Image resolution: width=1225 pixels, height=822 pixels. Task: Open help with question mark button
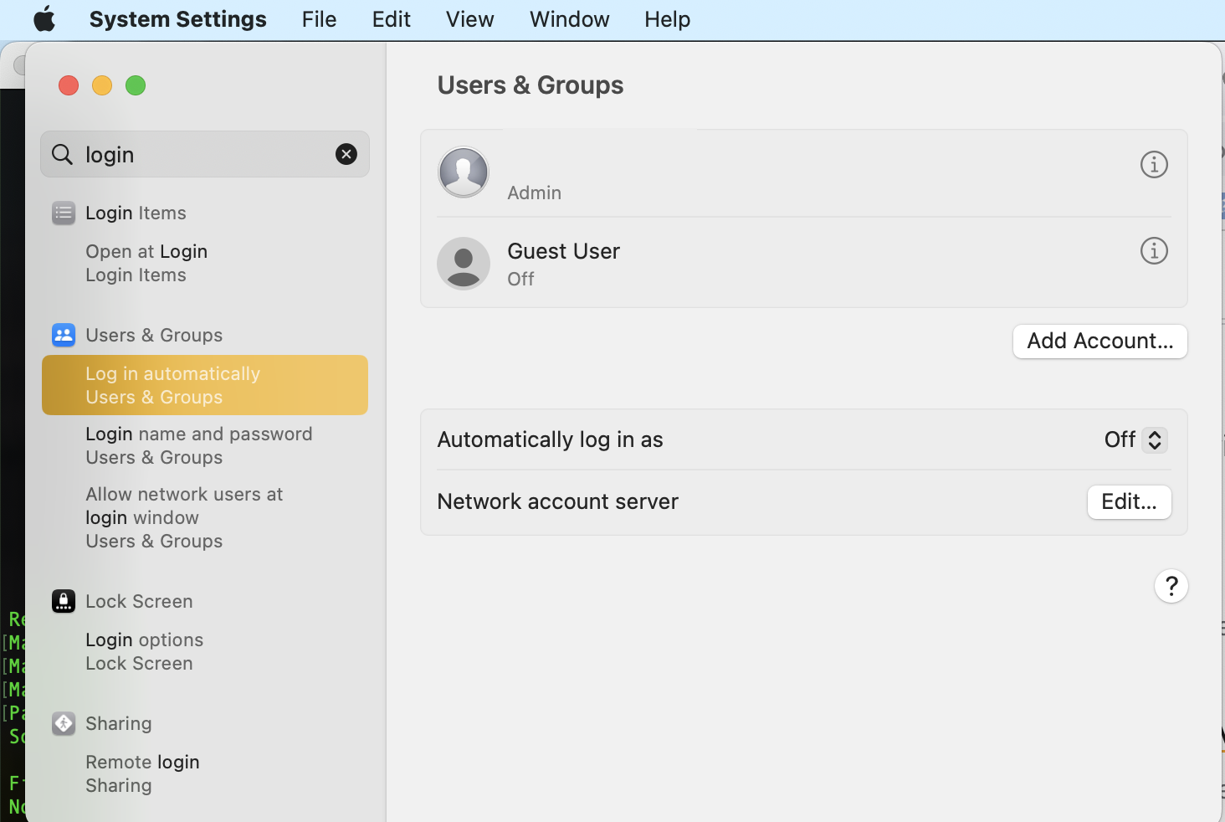(1171, 586)
